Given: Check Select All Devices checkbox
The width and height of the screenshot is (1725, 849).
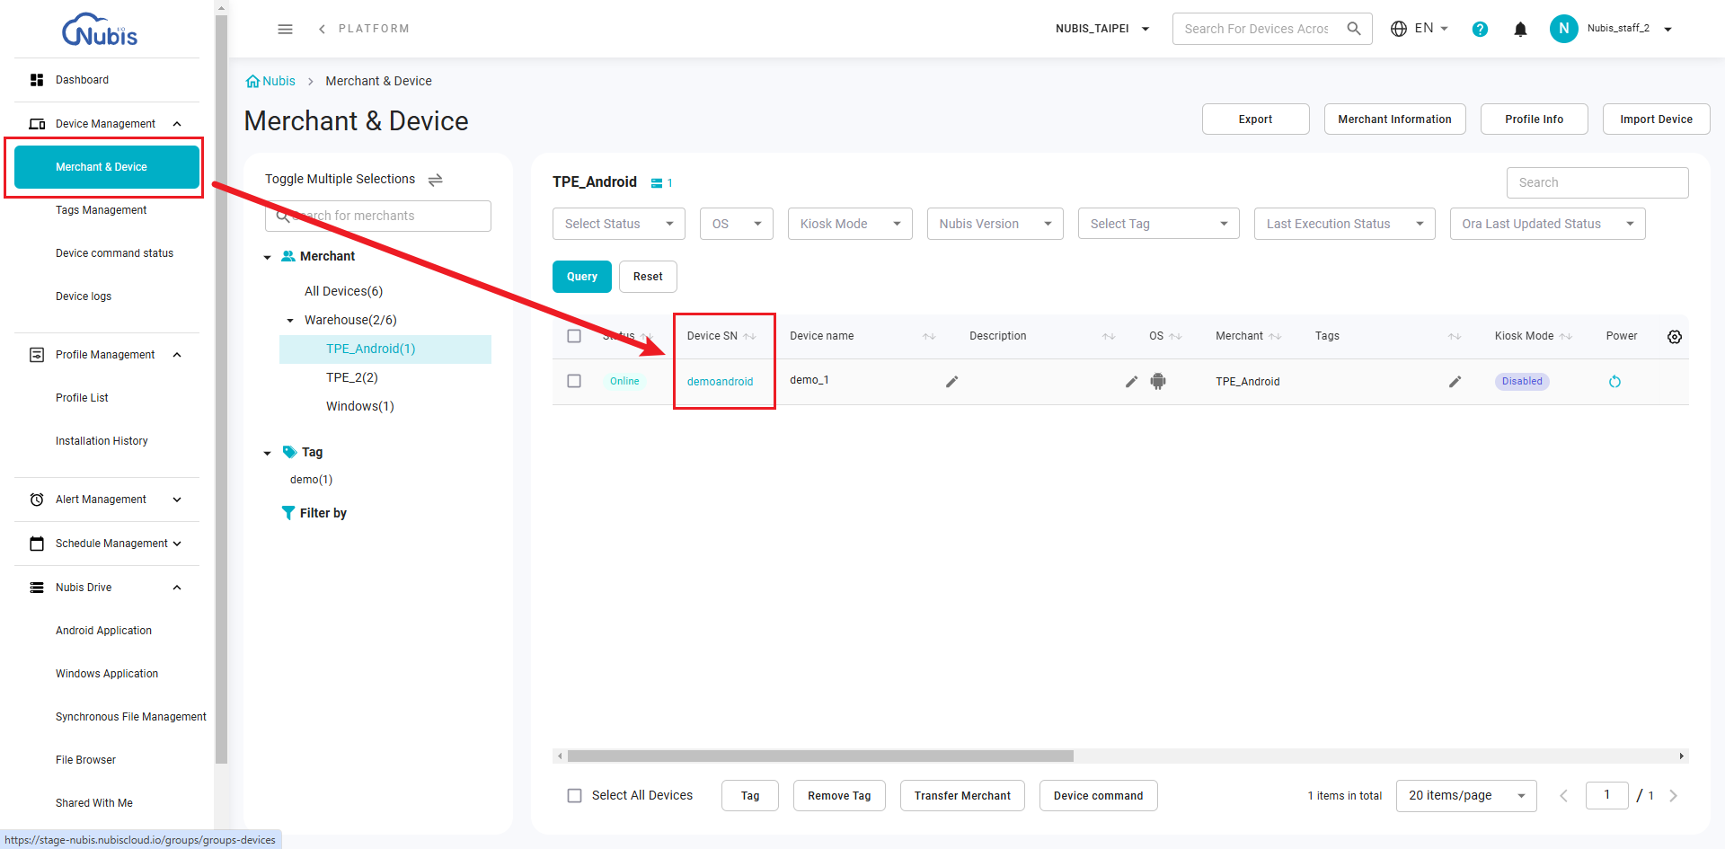Looking at the screenshot, I should 574,796.
